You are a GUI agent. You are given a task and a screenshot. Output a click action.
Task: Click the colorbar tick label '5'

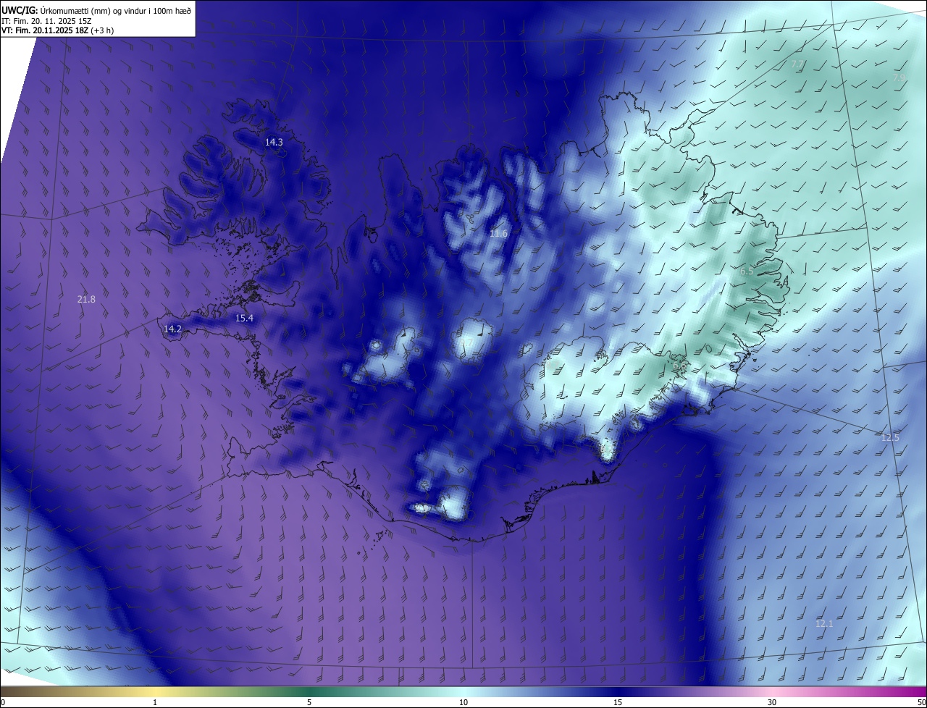coord(309,702)
